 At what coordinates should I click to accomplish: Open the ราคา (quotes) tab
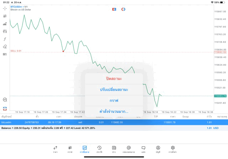pyautogui.click(x=55, y=149)
